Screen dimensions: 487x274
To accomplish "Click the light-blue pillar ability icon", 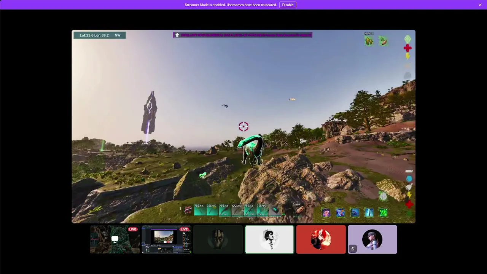I will tap(369, 213).
